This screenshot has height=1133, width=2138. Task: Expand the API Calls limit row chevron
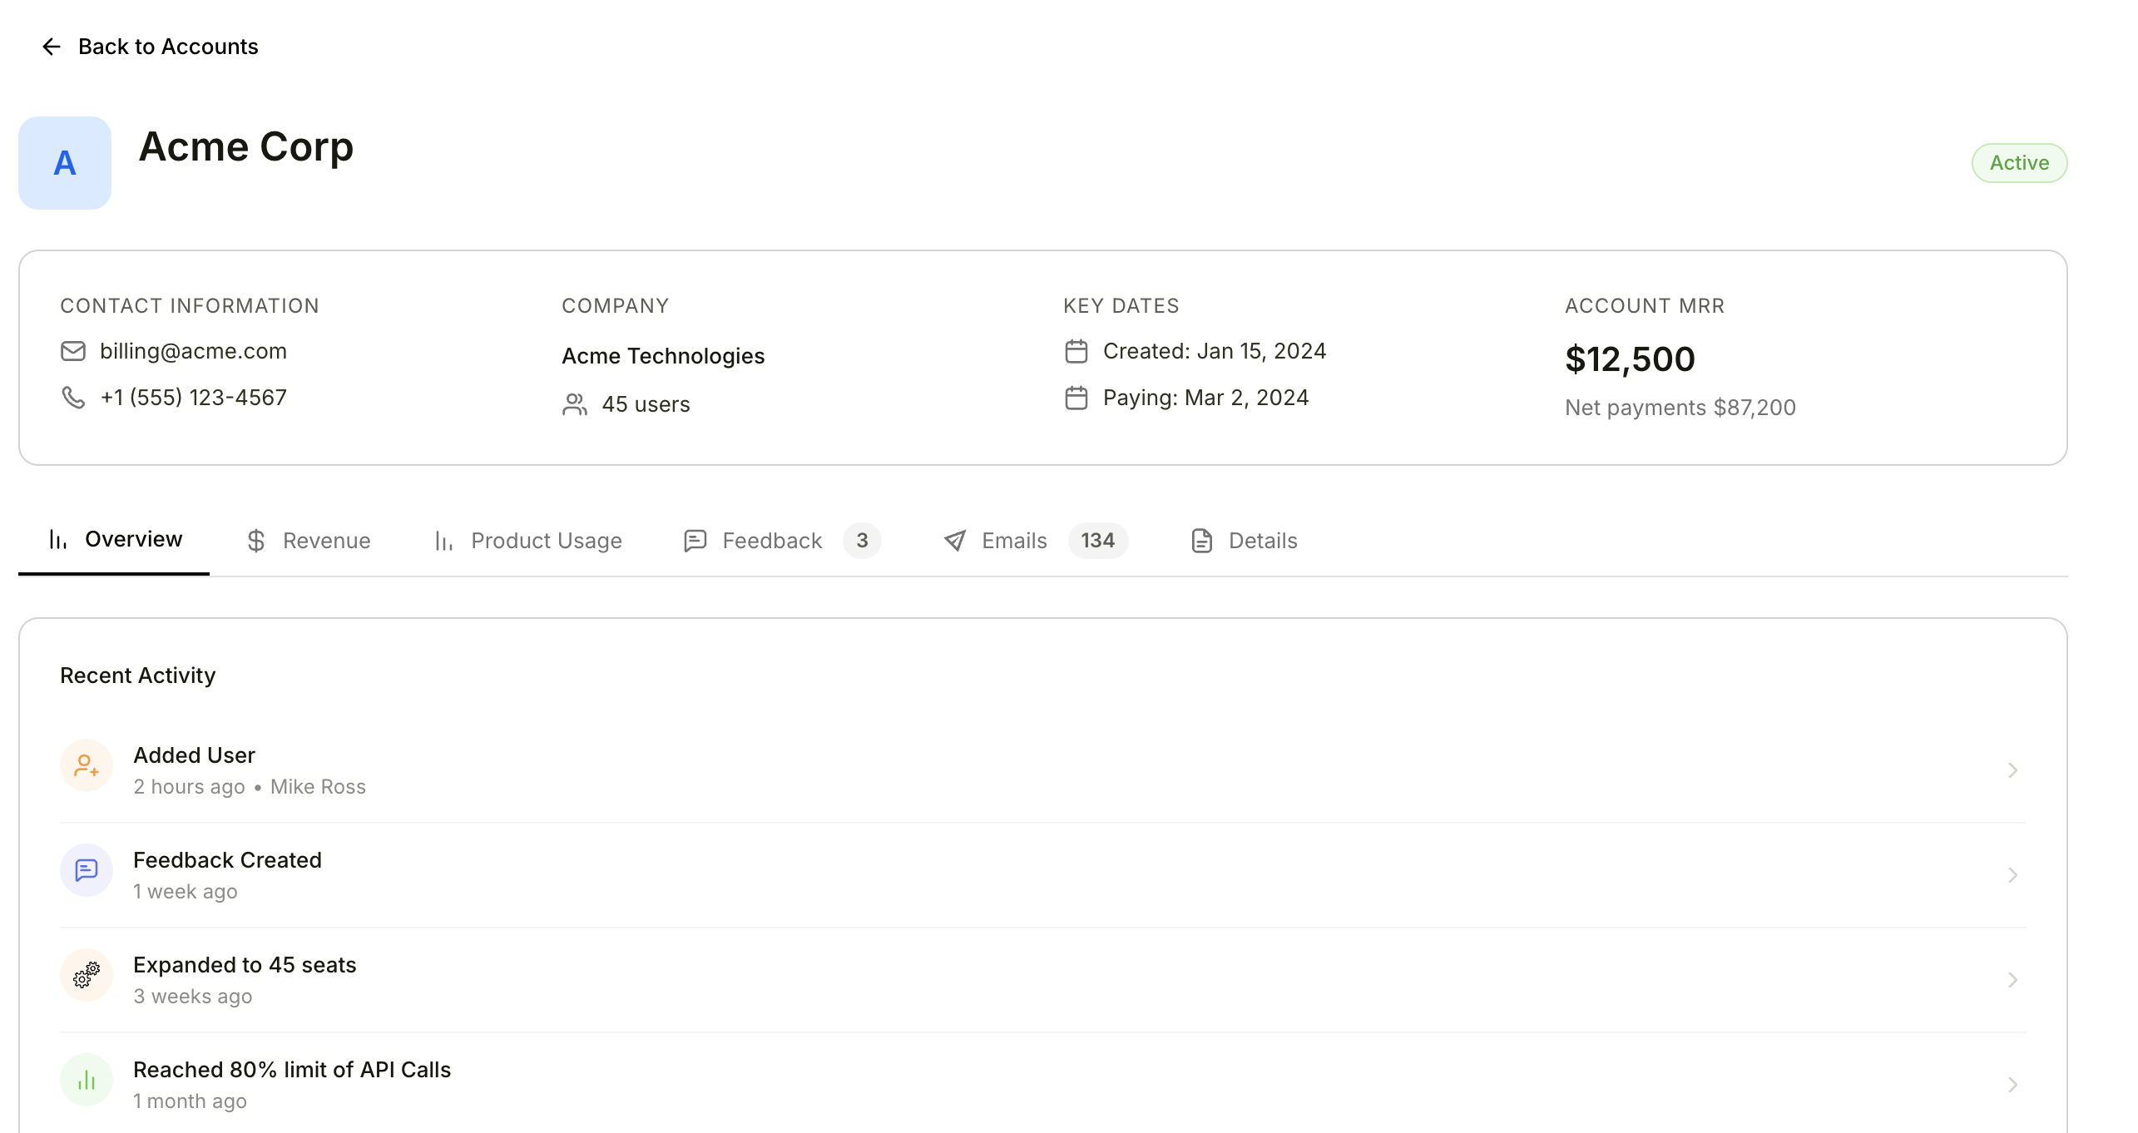2013,1085
